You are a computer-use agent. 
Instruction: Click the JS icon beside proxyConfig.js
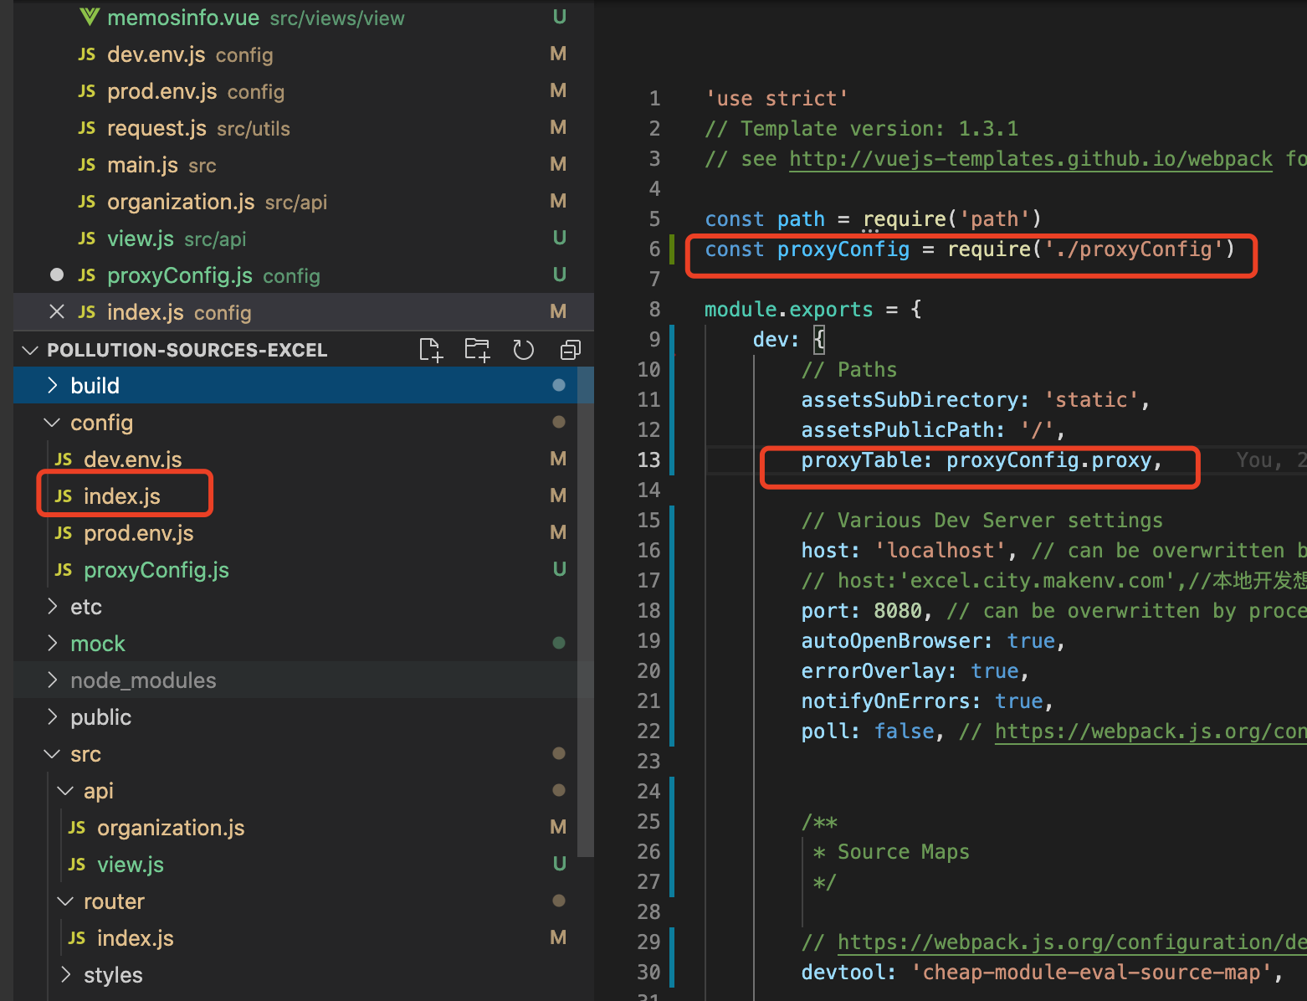tap(86, 275)
